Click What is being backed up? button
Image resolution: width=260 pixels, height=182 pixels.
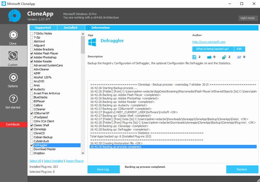(213, 49)
